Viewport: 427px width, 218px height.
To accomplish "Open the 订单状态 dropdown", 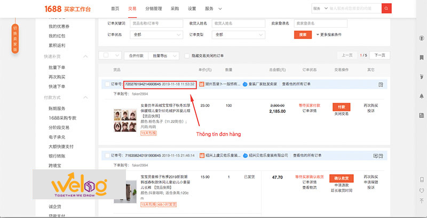I will point(156,35).
